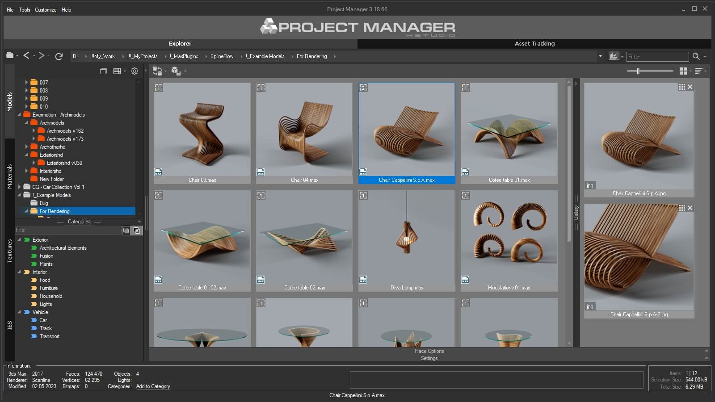This screenshot has width=715, height=402.
Task: Select the Chair 04.max thumbnail
Action: [304, 133]
